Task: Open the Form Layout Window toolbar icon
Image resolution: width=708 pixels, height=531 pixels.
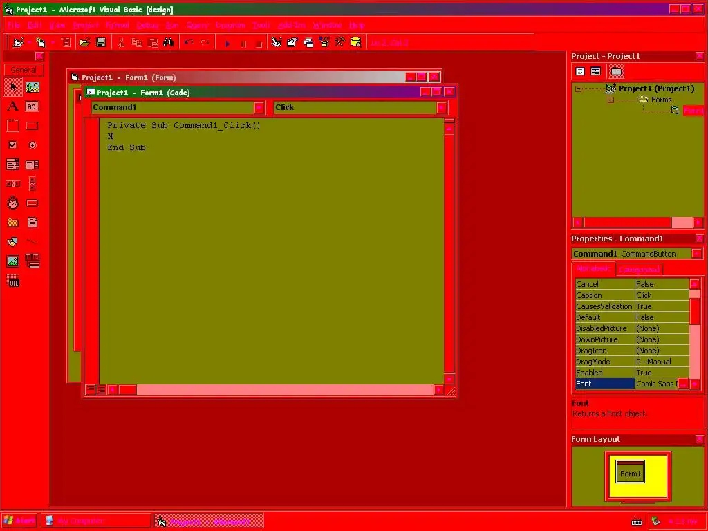Action: [308, 42]
